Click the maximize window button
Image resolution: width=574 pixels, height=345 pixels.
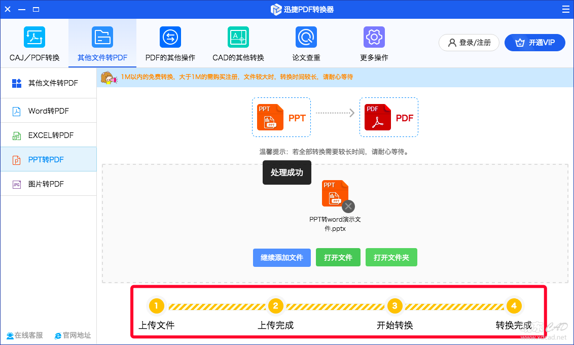tap(36, 10)
